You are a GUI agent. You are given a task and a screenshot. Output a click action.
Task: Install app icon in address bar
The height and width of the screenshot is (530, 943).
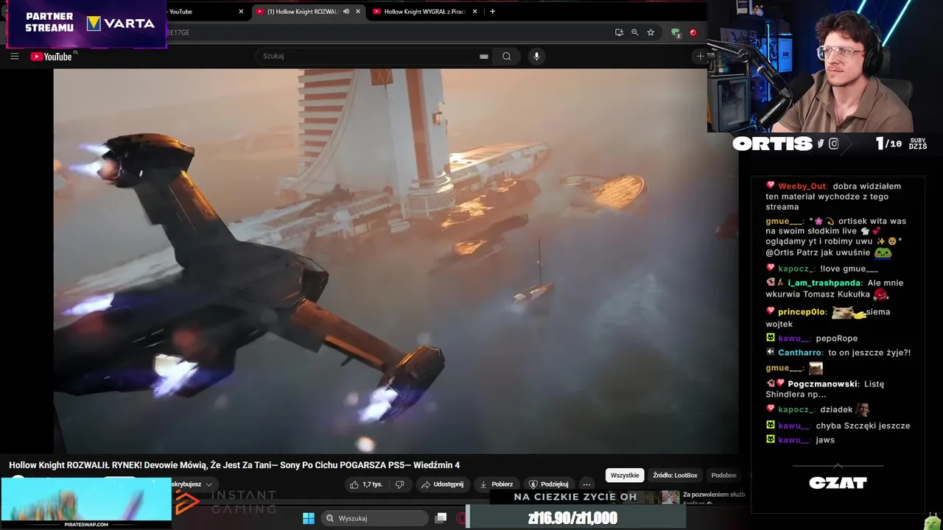[619, 32]
